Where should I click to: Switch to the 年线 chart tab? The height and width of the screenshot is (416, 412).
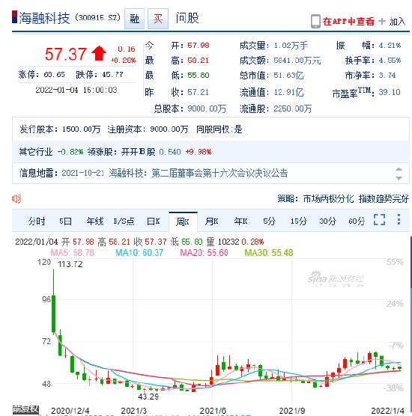[x=95, y=221]
